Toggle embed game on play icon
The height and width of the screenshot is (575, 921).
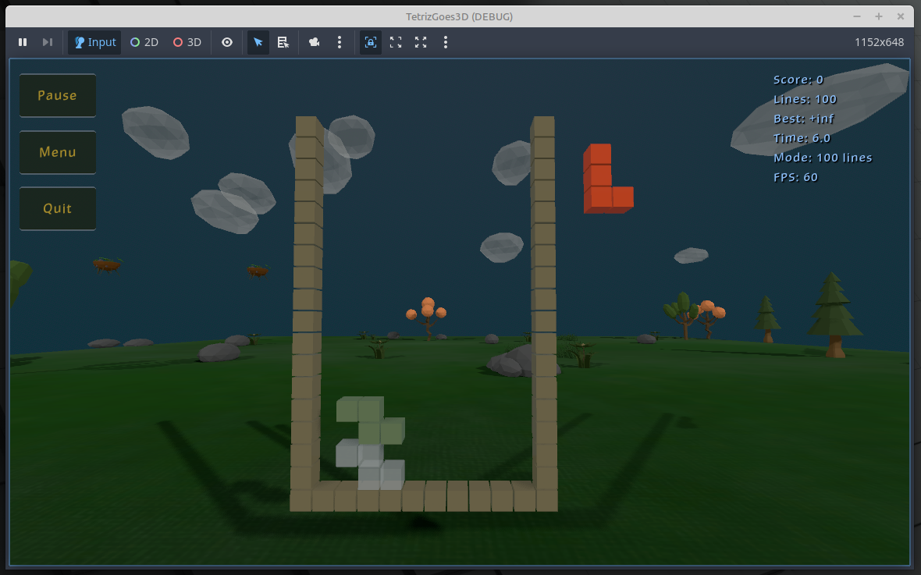tap(371, 42)
